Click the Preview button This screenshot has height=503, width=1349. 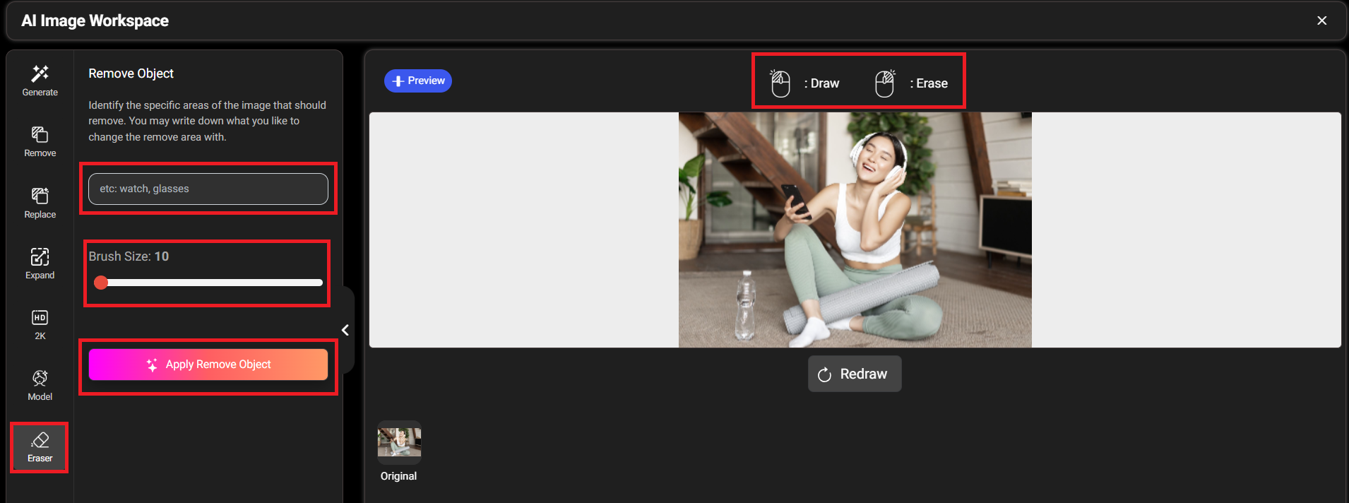pyautogui.click(x=418, y=81)
